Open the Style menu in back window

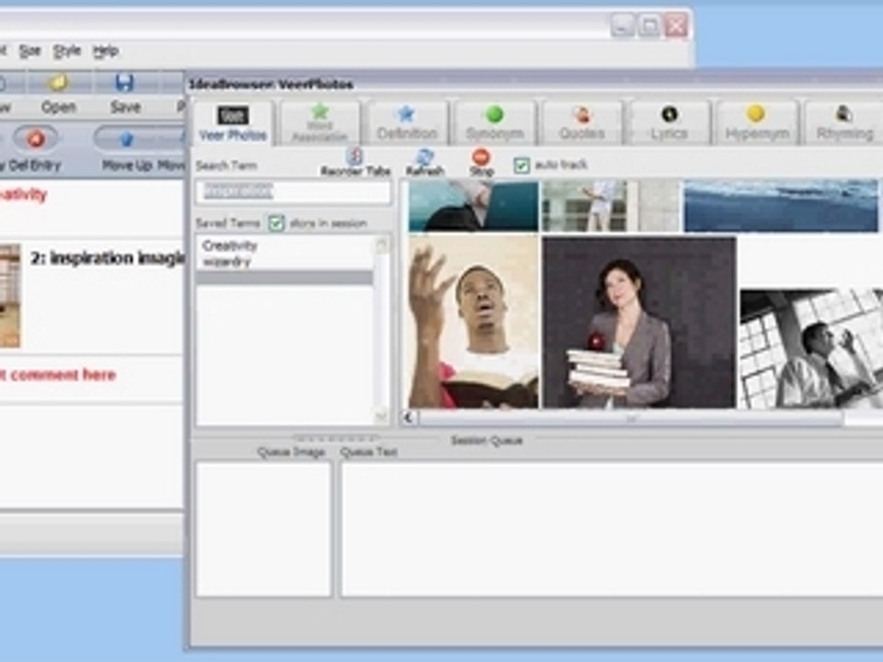(67, 51)
